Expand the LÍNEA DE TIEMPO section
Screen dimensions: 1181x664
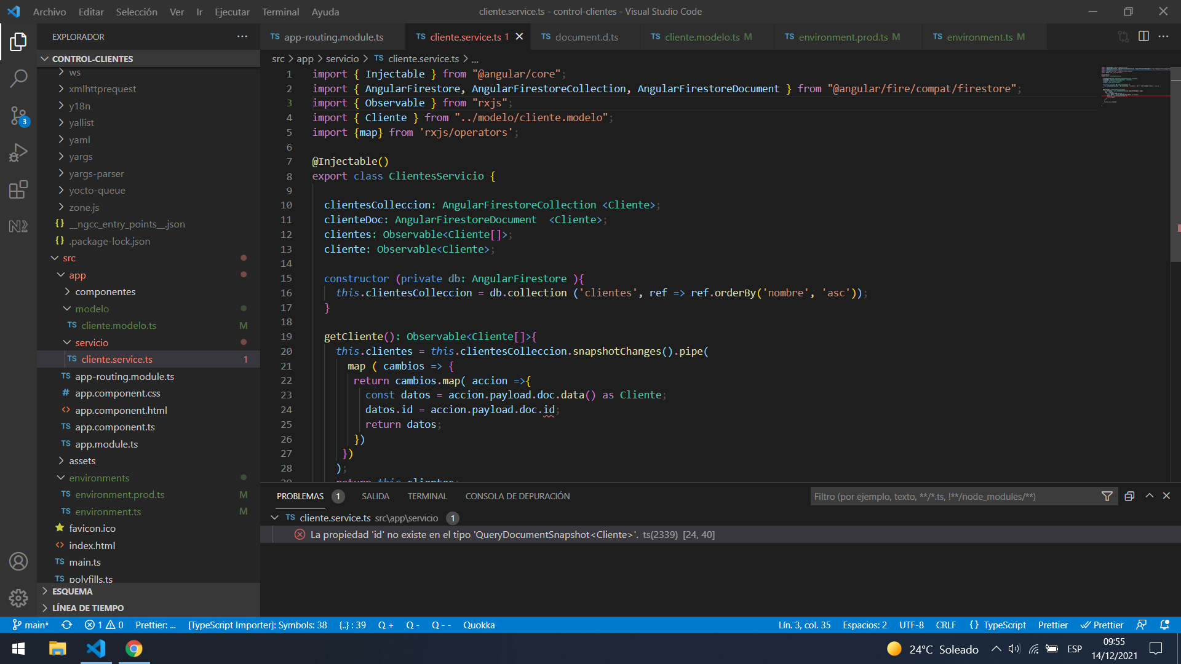pos(148,608)
